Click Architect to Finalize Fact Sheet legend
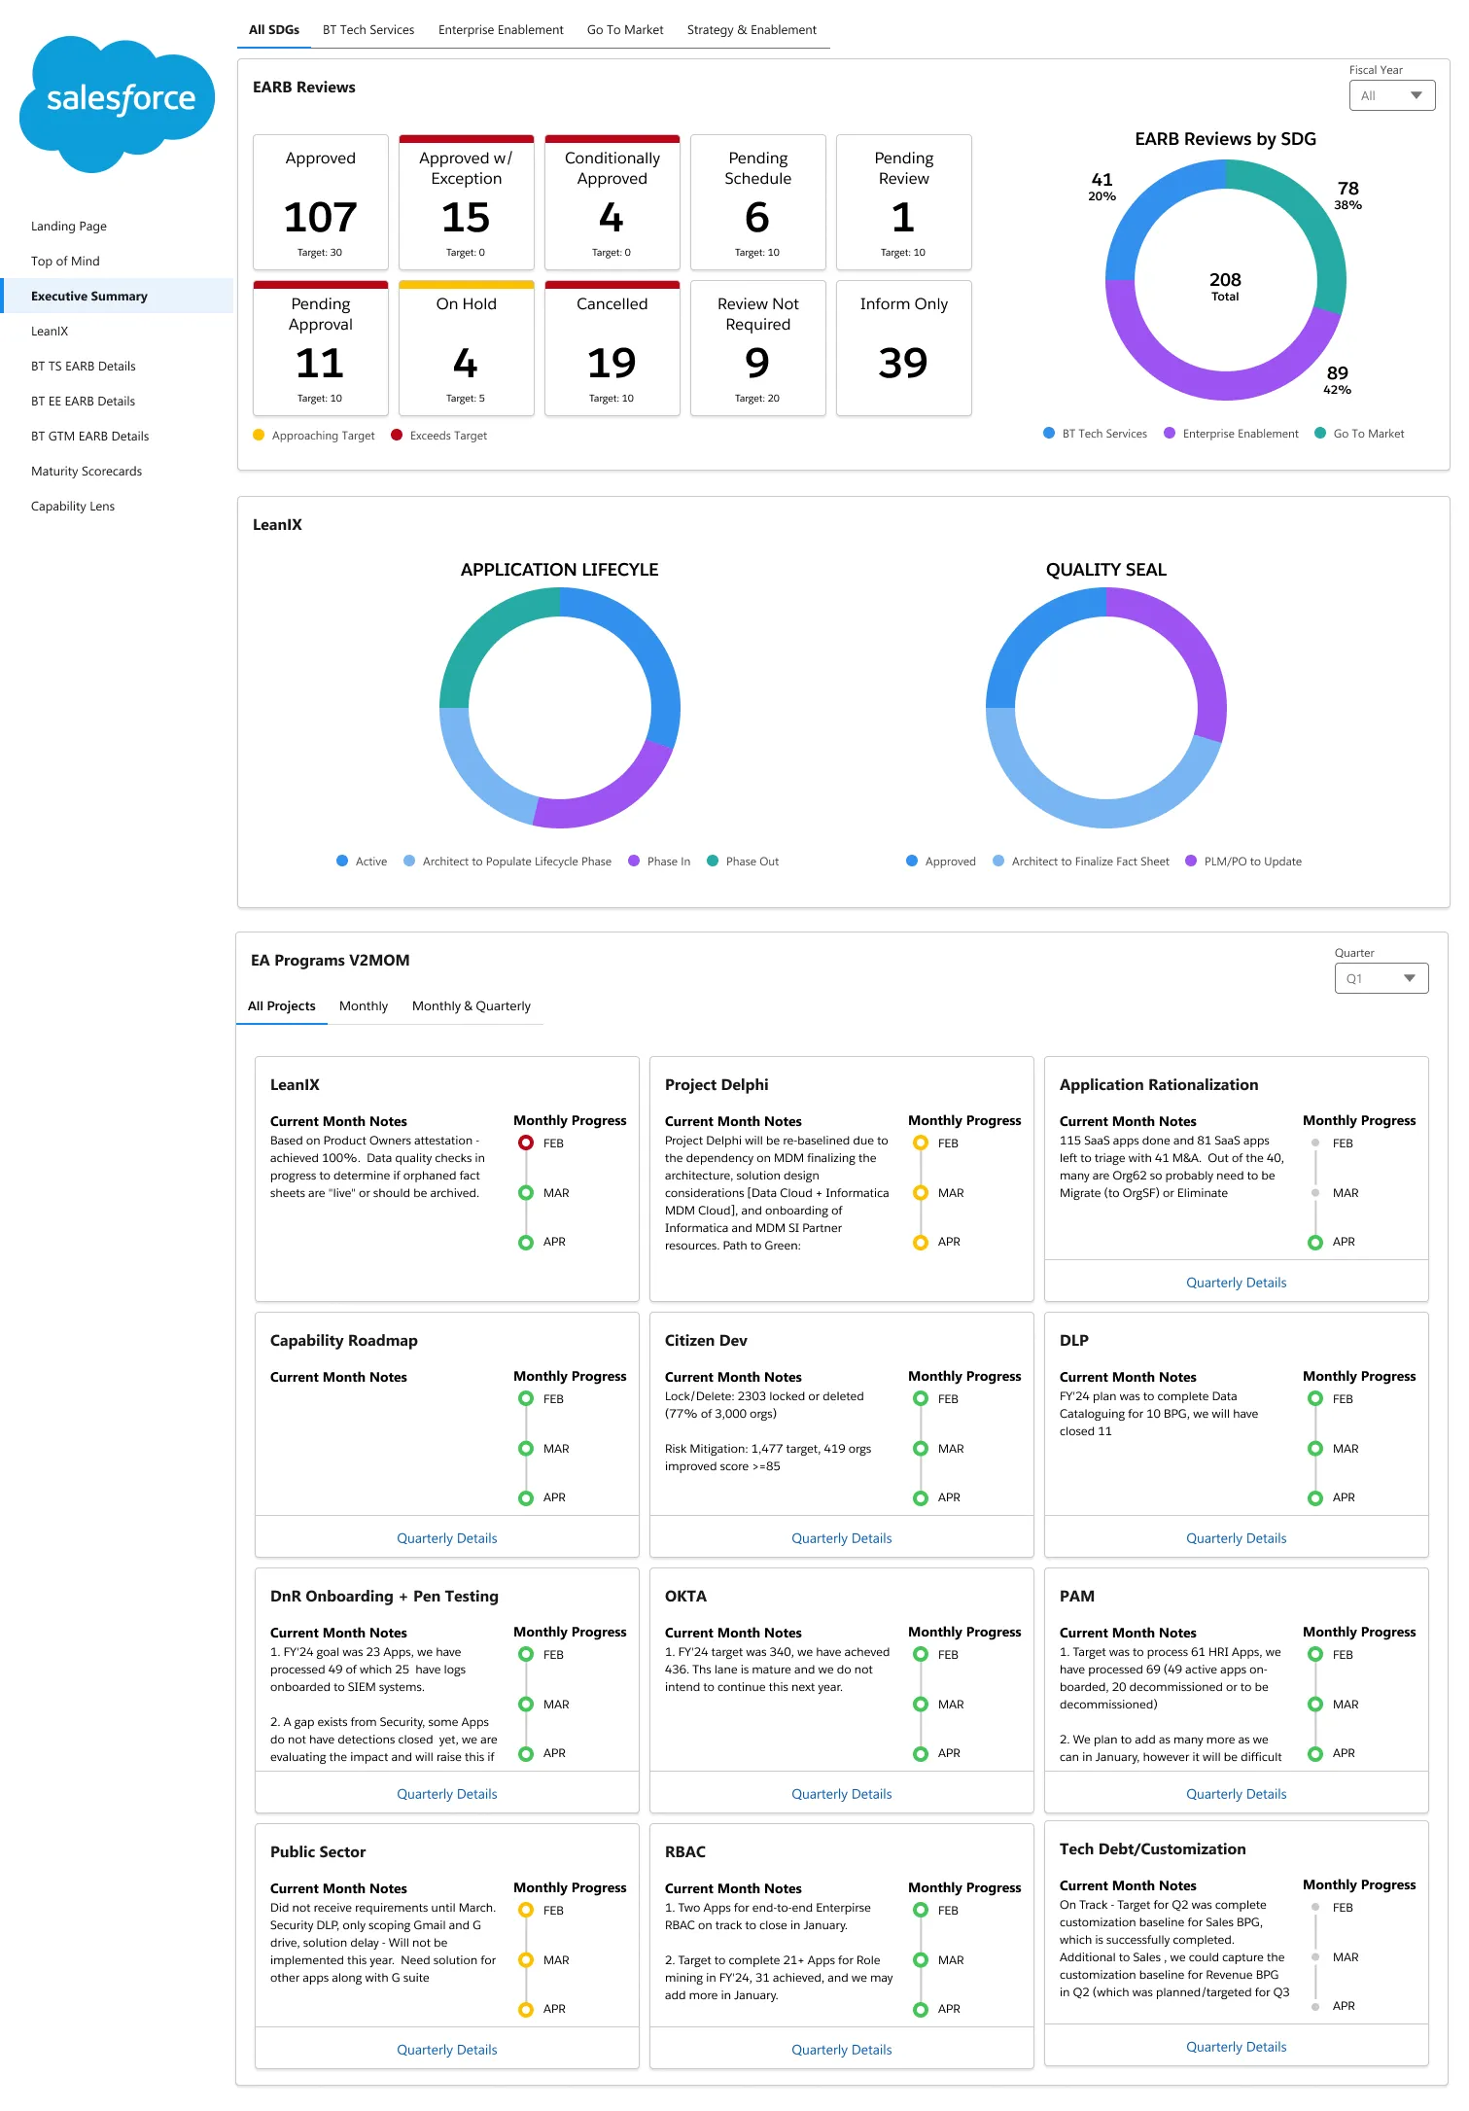1469x2111 pixels. click(1081, 862)
